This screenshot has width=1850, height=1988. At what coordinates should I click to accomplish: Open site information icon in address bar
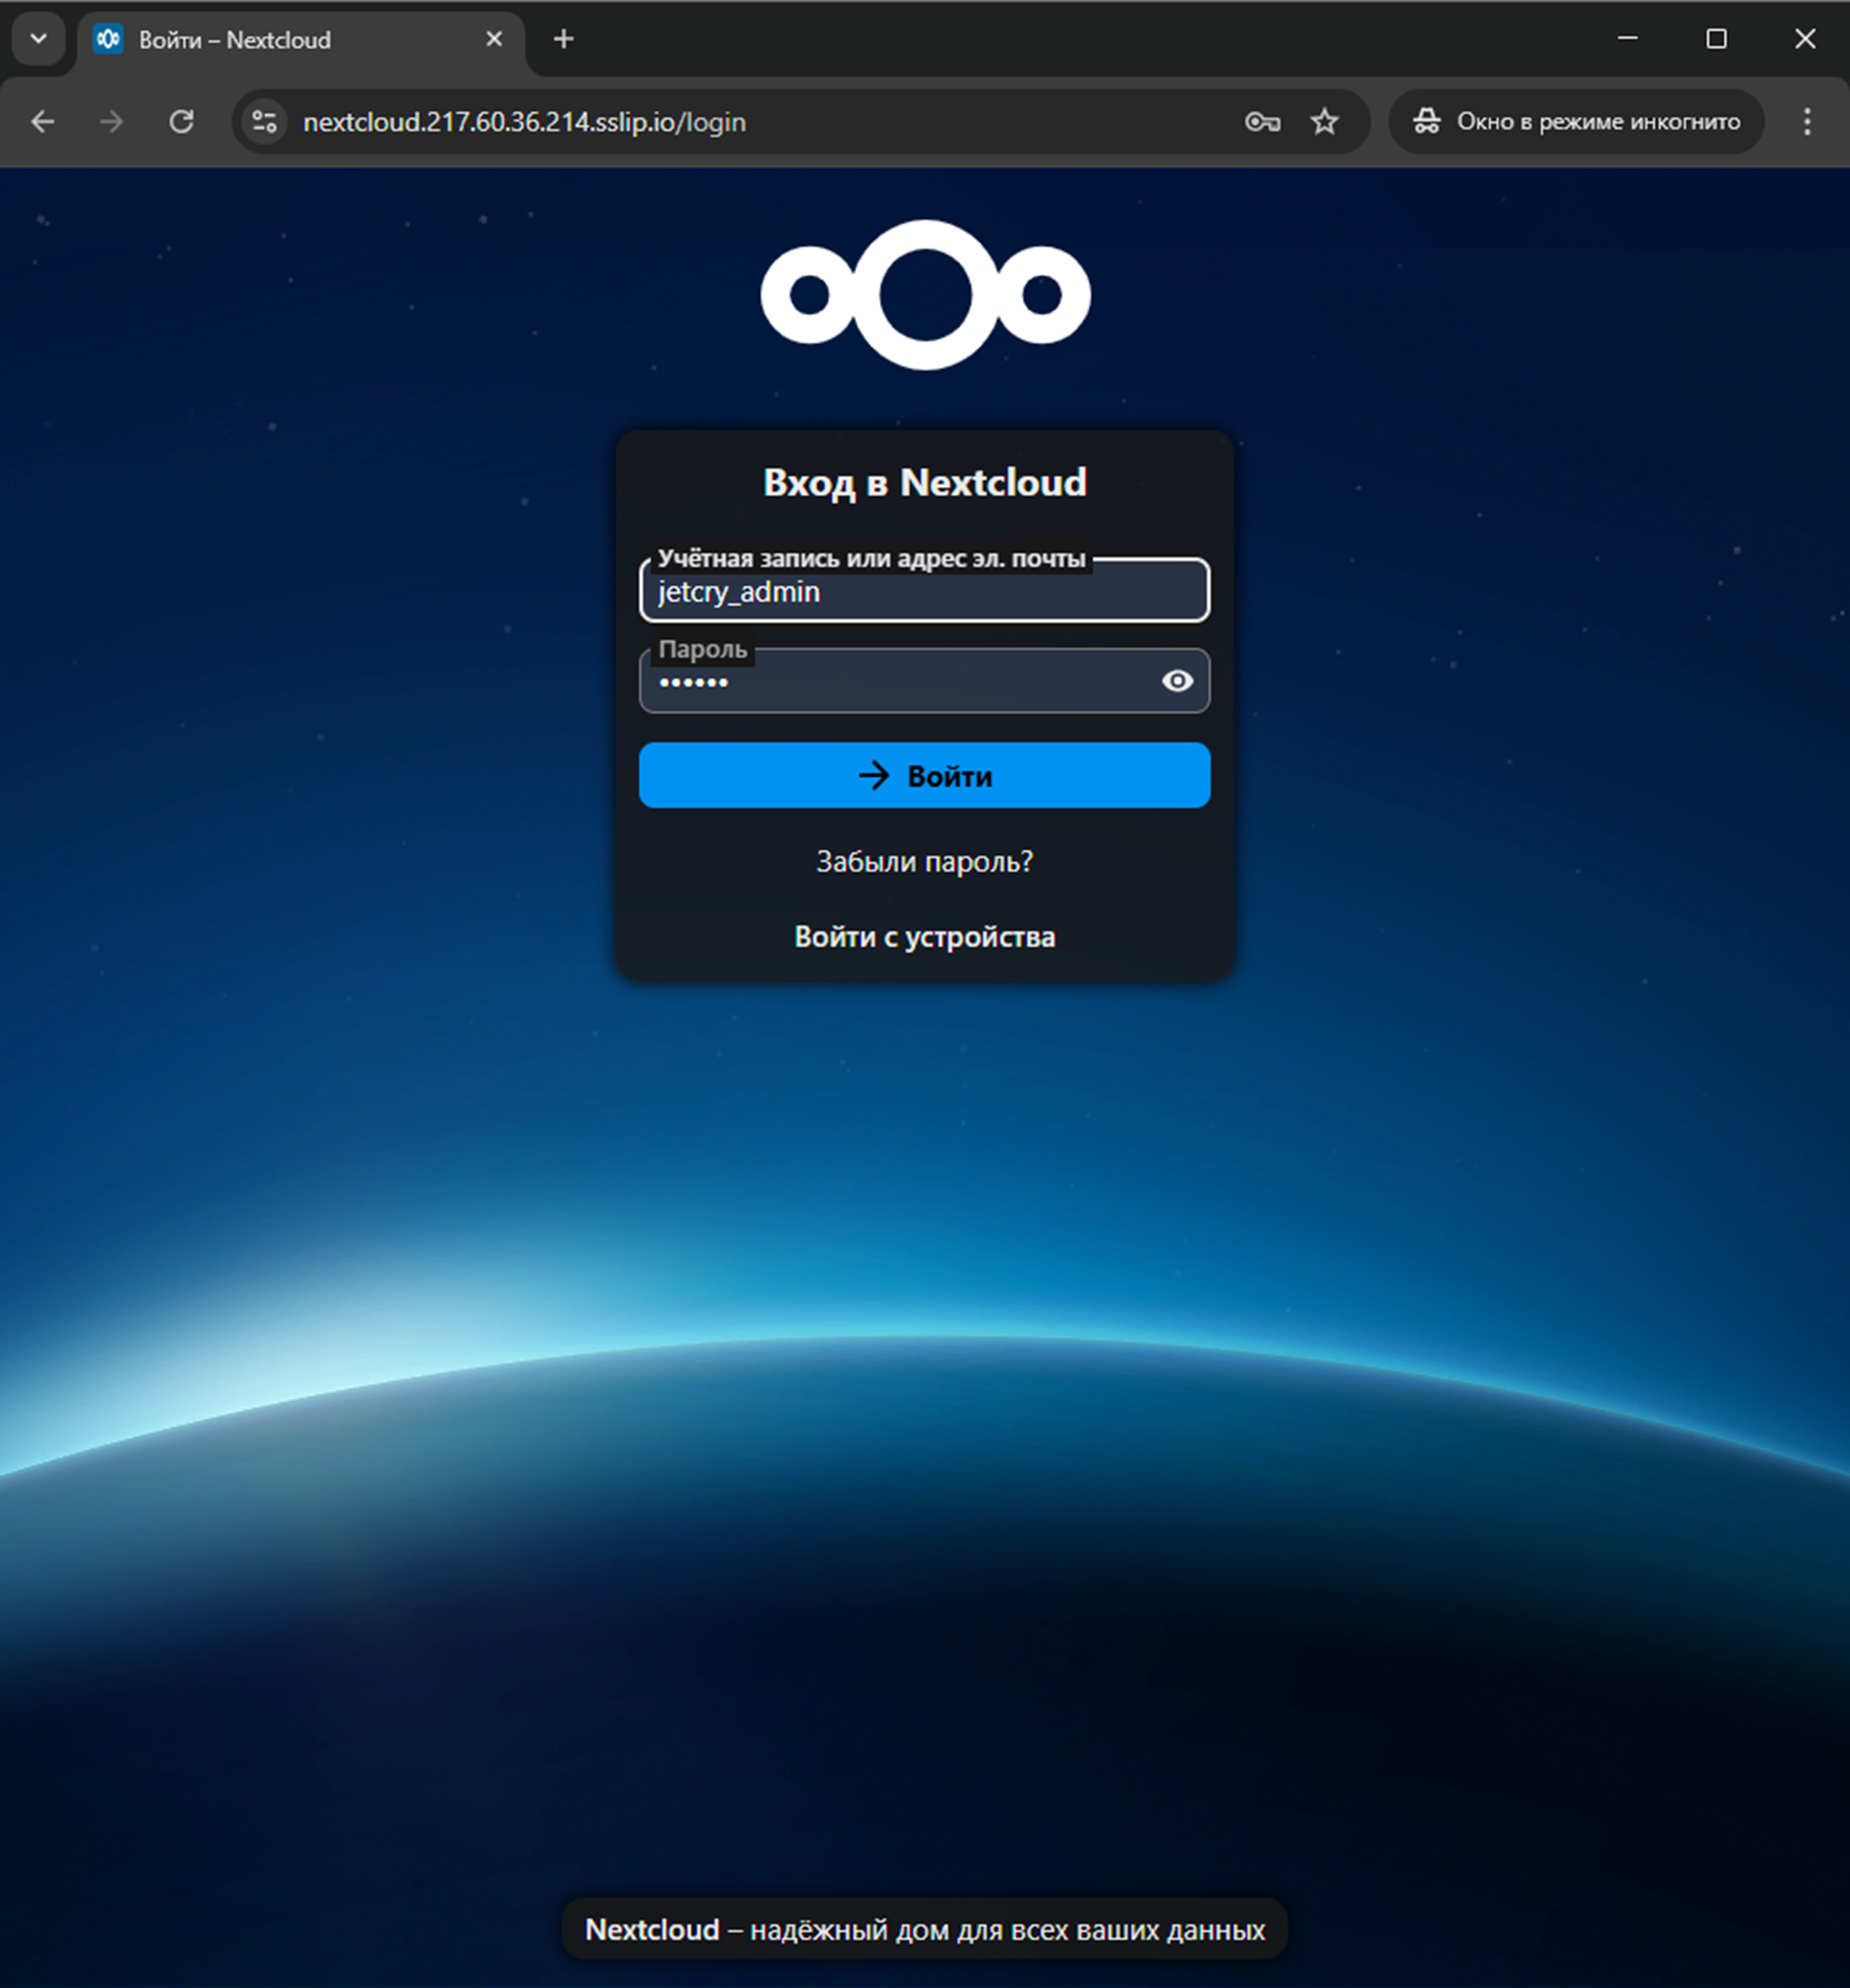coord(265,122)
